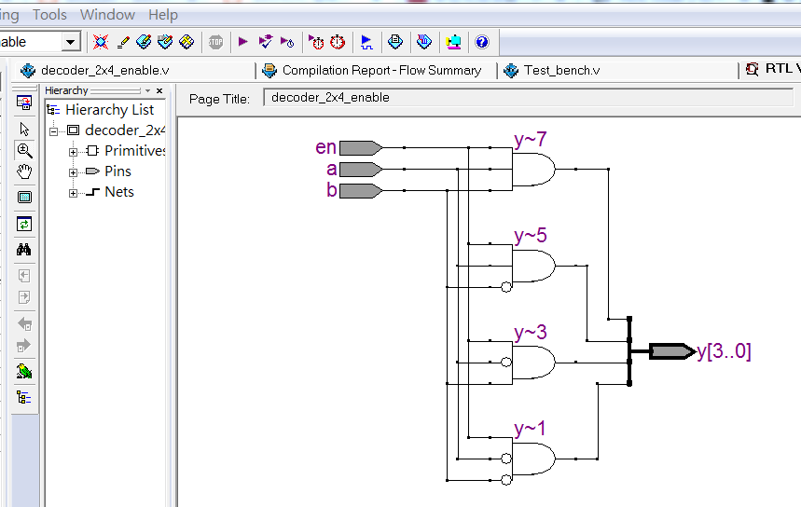Open Find using the binoculars icon
801x507 pixels.
(x=24, y=249)
